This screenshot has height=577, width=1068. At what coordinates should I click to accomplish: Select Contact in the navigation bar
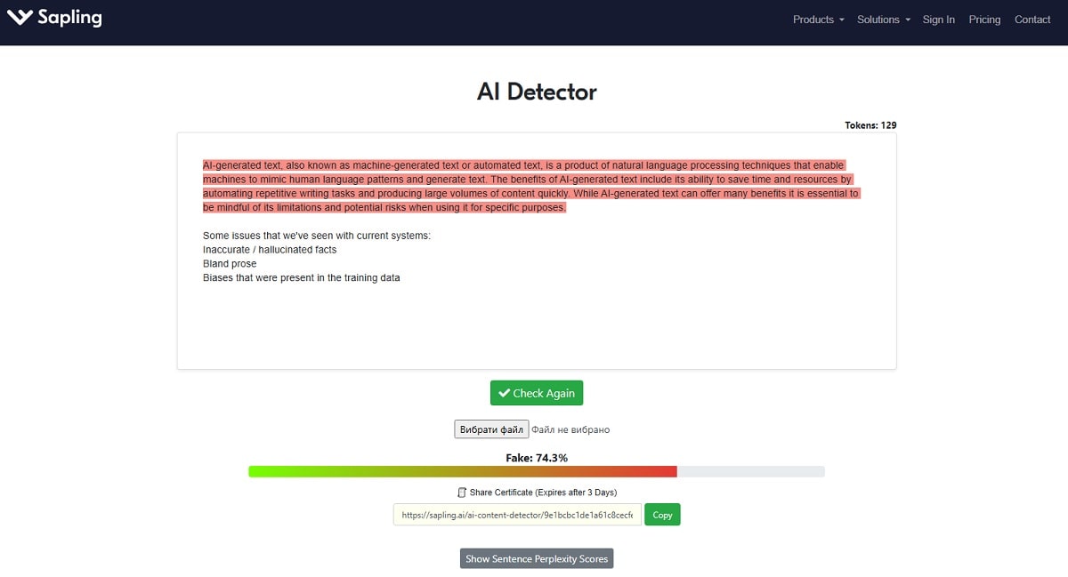click(x=1032, y=20)
